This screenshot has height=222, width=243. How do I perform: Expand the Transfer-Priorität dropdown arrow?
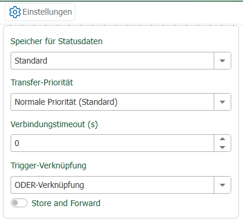222,102
